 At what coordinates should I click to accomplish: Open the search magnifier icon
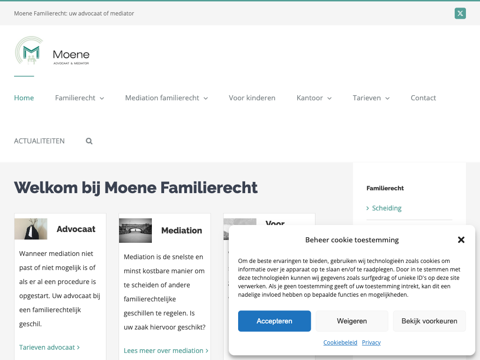[89, 141]
